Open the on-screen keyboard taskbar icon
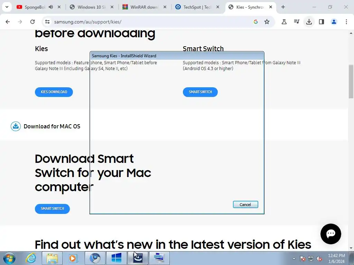The height and width of the screenshot is (265, 354). click(159, 258)
